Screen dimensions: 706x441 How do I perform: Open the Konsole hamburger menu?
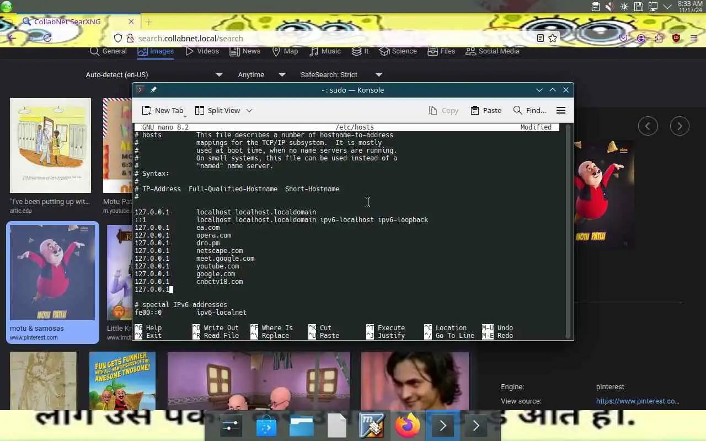tap(561, 110)
